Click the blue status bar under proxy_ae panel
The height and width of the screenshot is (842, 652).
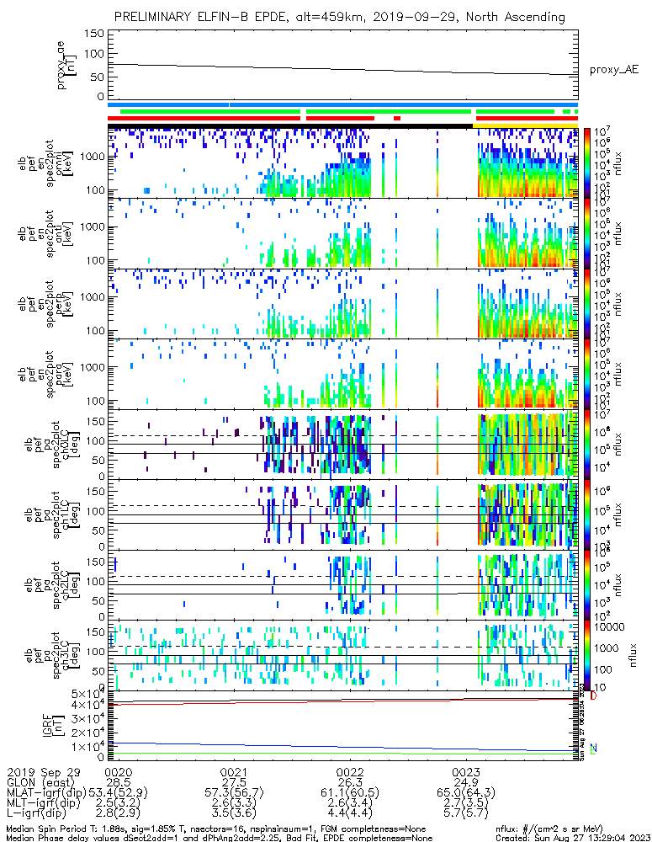[343, 104]
